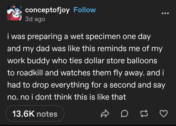This screenshot has width=176, height=126.
Task: Like the post with the heart icon
Action: pyautogui.click(x=164, y=114)
